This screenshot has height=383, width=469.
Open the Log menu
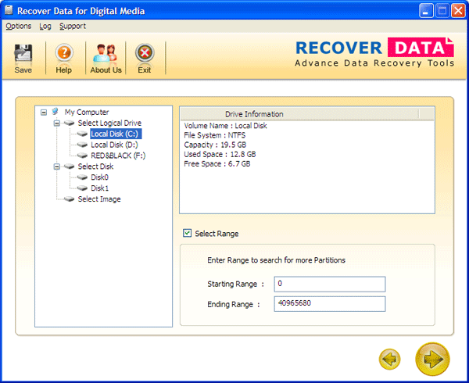45,26
